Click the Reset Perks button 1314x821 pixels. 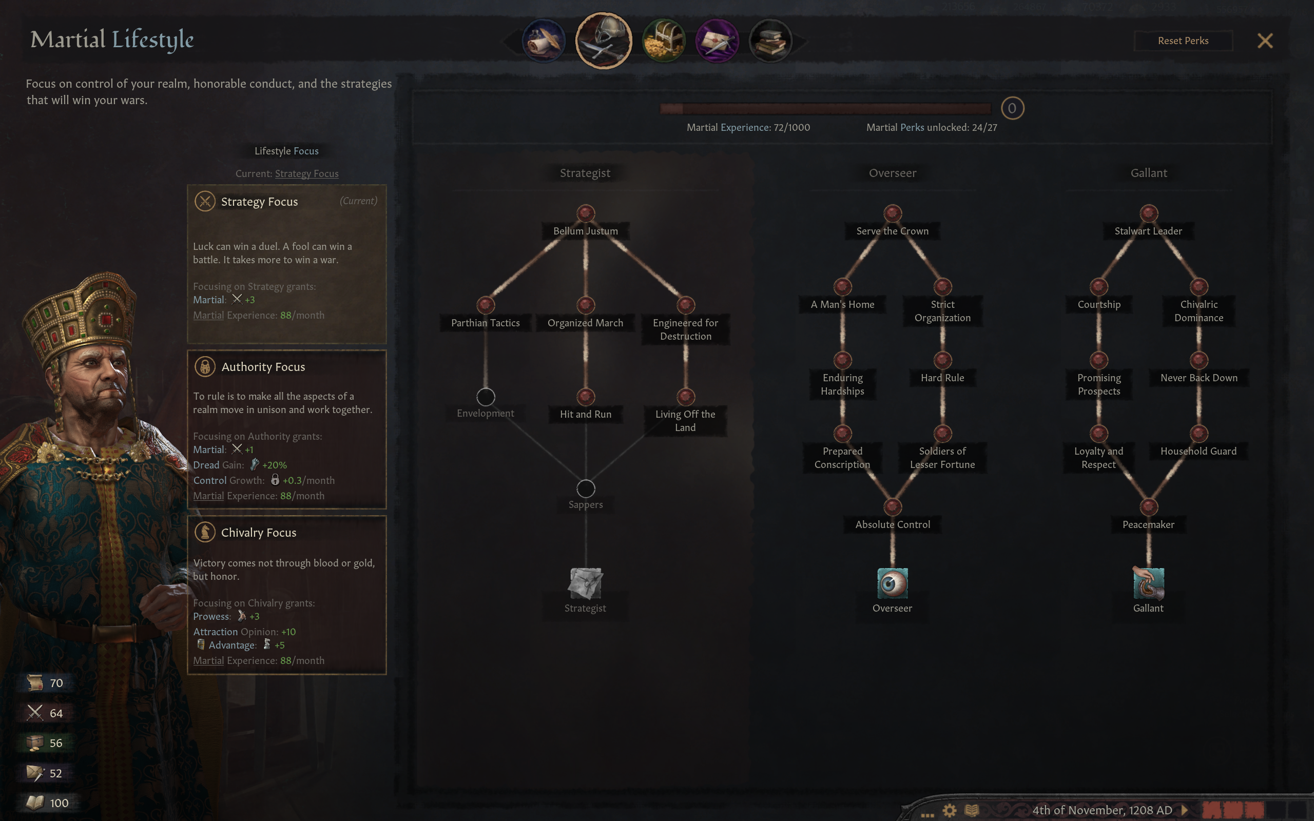pos(1183,41)
